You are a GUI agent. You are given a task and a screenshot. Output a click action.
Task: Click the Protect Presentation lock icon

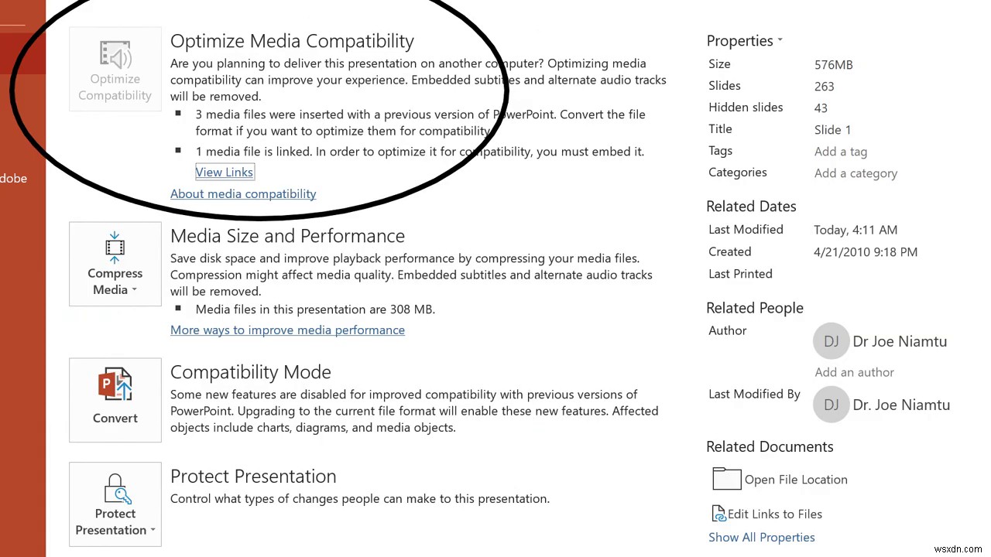(115, 489)
